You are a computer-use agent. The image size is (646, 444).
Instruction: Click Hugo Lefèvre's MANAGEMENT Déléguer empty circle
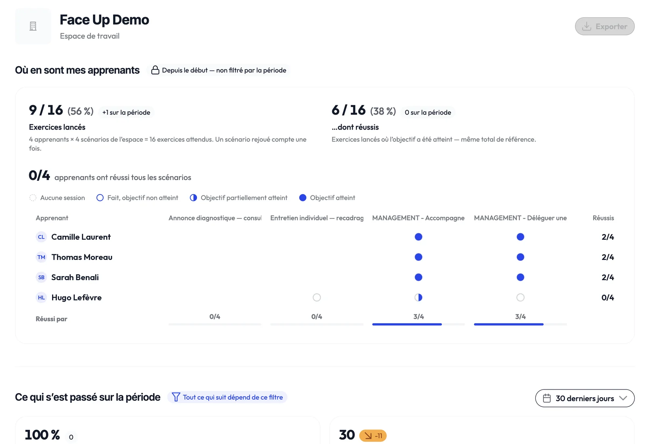click(x=520, y=297)
